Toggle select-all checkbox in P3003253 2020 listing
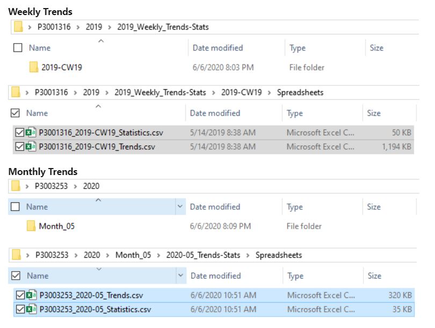The height and width of the screenshot is (328, 435). pos(15,207)
